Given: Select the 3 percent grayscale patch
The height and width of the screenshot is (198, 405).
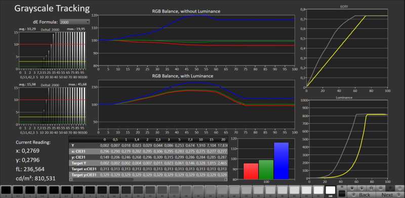Looking at the screenshot, I should point(78,191).
